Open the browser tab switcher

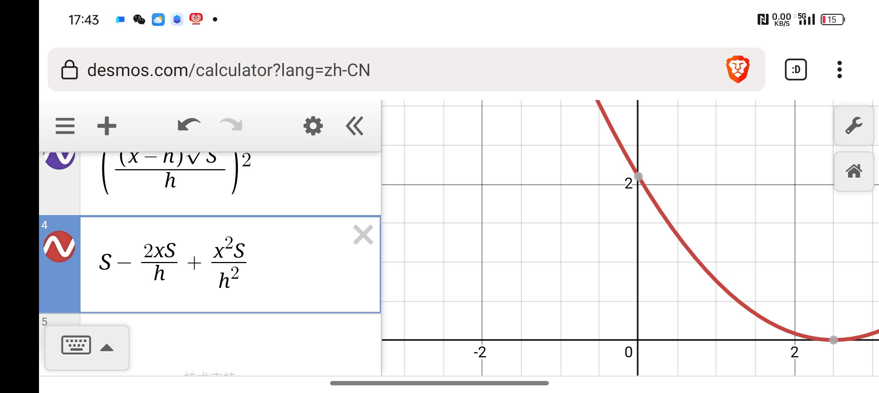[x=796, y=70]
